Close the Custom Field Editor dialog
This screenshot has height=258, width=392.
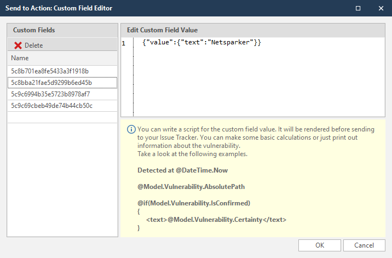tap(381, 8)
